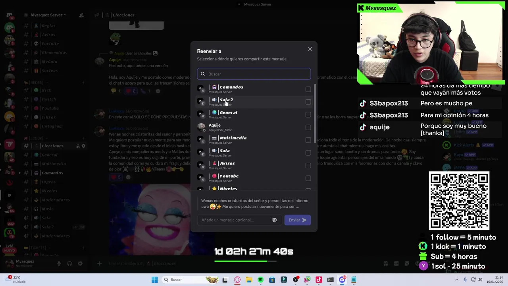The image size is (508, 286).
Task: Check the General destination checkbox
Action: click(x=308, y=115)
